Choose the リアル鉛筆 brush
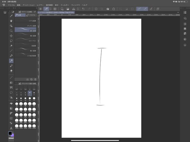Screen dimensions: 190x142 coord(25,20)
